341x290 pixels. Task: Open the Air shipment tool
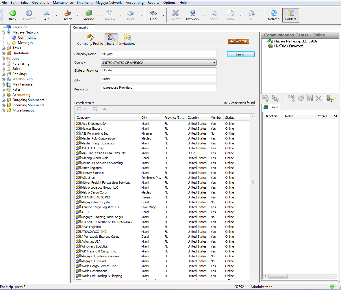click(46, 15)
